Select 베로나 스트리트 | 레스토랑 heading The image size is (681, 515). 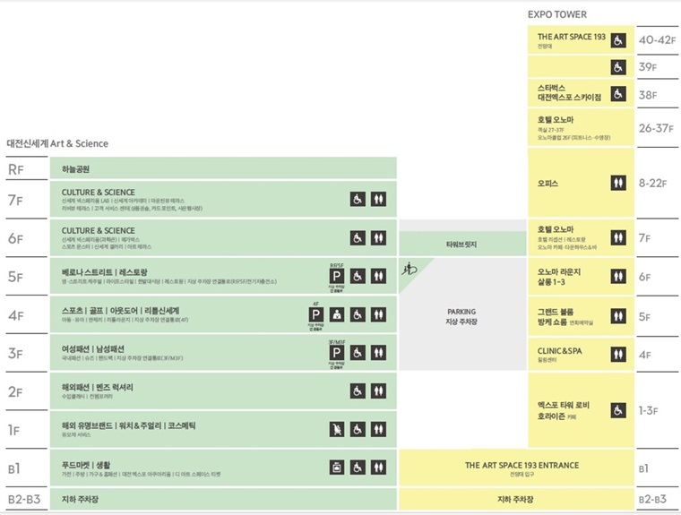click(x=105, y=272)
